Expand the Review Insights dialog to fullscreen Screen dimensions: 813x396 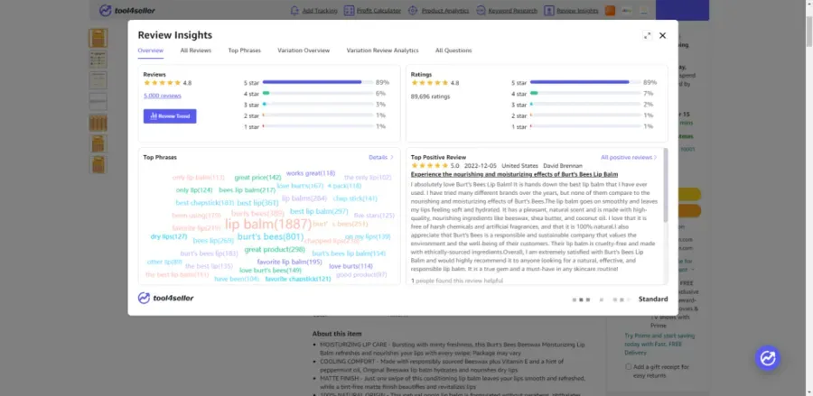point(647,36)
